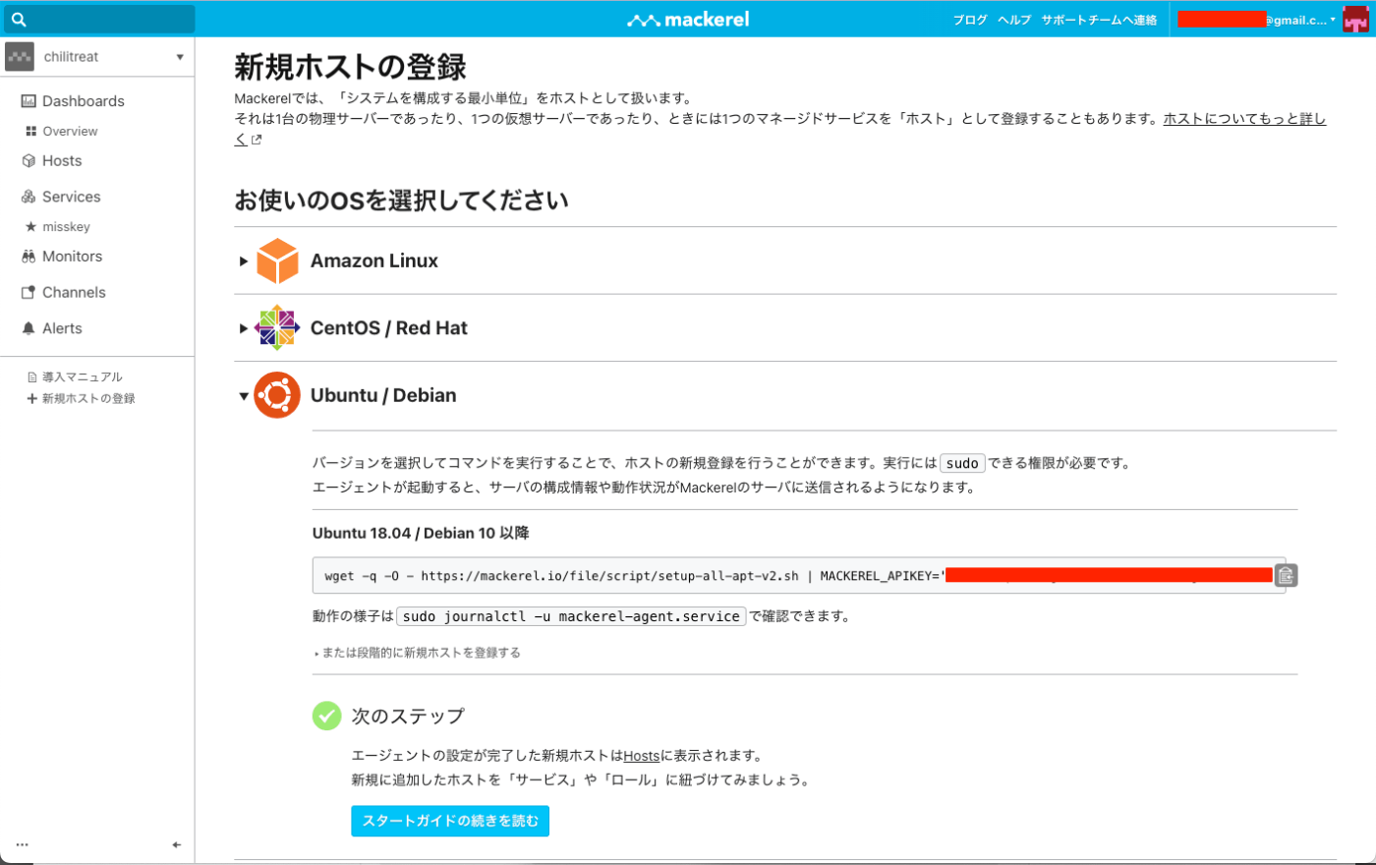The height and width of the screenshot is (865, 1376).
Task: Click the Services icon in sidebar
Action: point(29,197)
